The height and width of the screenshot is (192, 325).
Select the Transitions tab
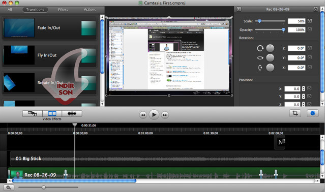35,10
